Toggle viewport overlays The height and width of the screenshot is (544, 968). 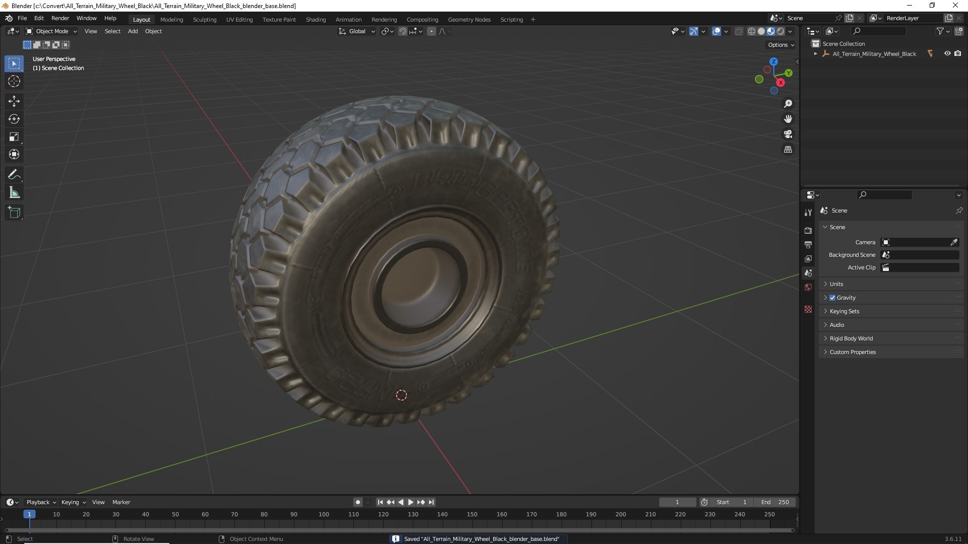(x=716, y=31)
